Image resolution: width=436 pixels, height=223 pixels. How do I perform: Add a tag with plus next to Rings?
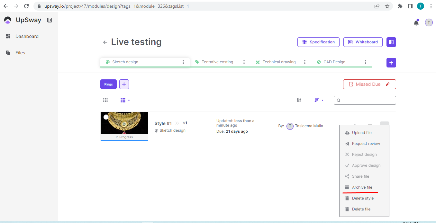[124, 84]
